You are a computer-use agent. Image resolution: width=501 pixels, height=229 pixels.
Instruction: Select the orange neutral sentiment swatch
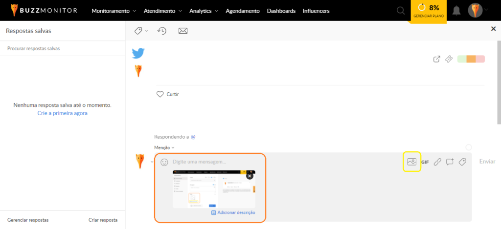click(471, 59)
